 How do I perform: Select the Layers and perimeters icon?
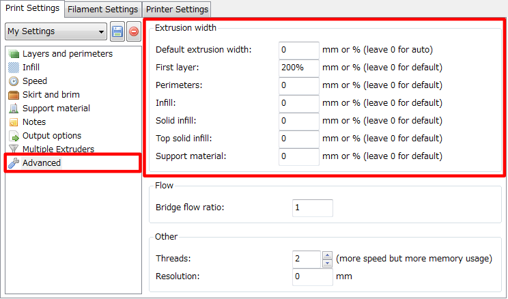pyautogui.click(x=14, y=54)
